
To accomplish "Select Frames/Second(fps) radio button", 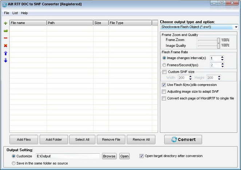I will (164, 65).
